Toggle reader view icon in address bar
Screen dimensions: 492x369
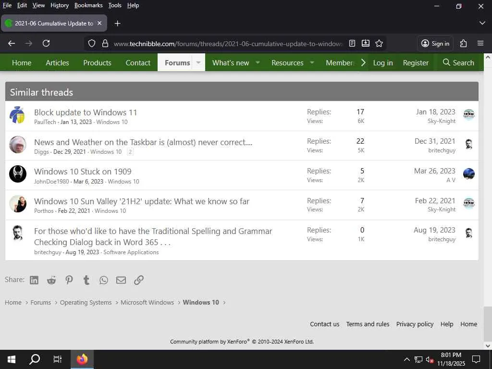[352, 43]
